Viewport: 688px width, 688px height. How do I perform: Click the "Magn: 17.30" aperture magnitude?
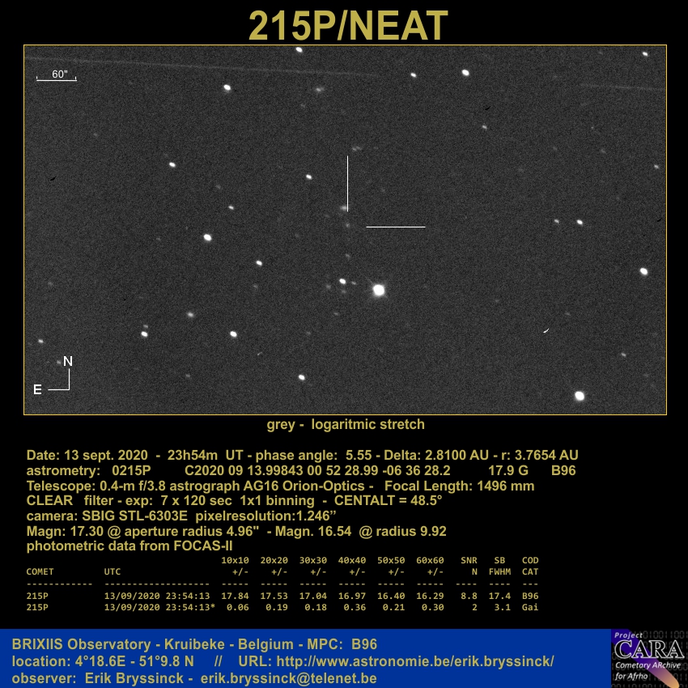click(66, 531)
